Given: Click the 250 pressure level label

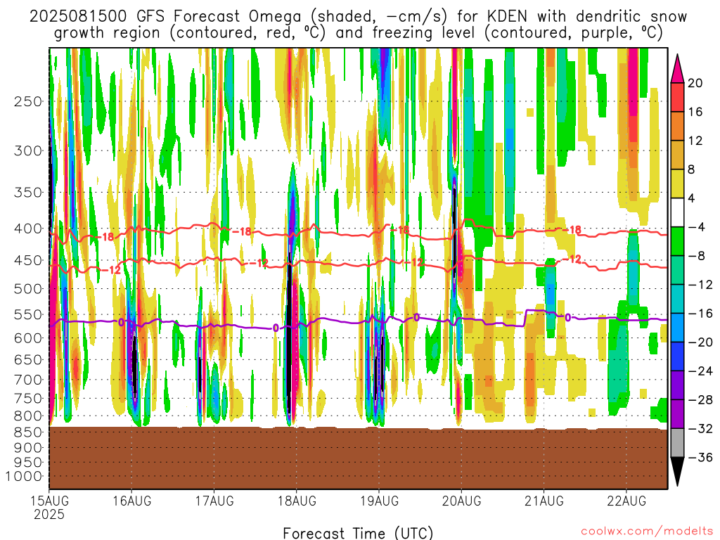Looking at the screenshot, I should tap(28, 101).
